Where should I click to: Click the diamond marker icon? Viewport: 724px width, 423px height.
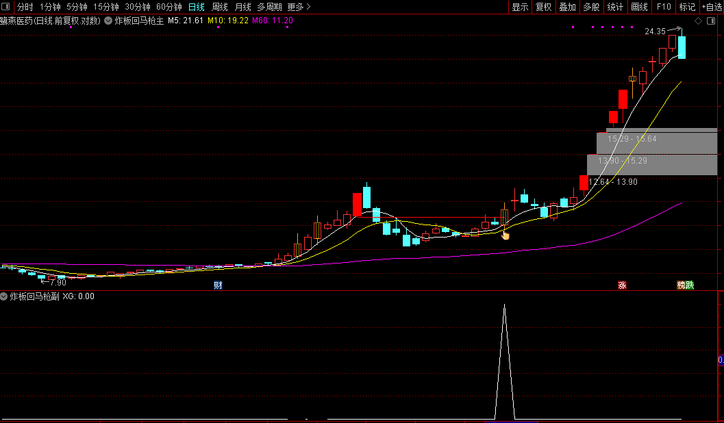pyautogui.click(x=698, y=21)
